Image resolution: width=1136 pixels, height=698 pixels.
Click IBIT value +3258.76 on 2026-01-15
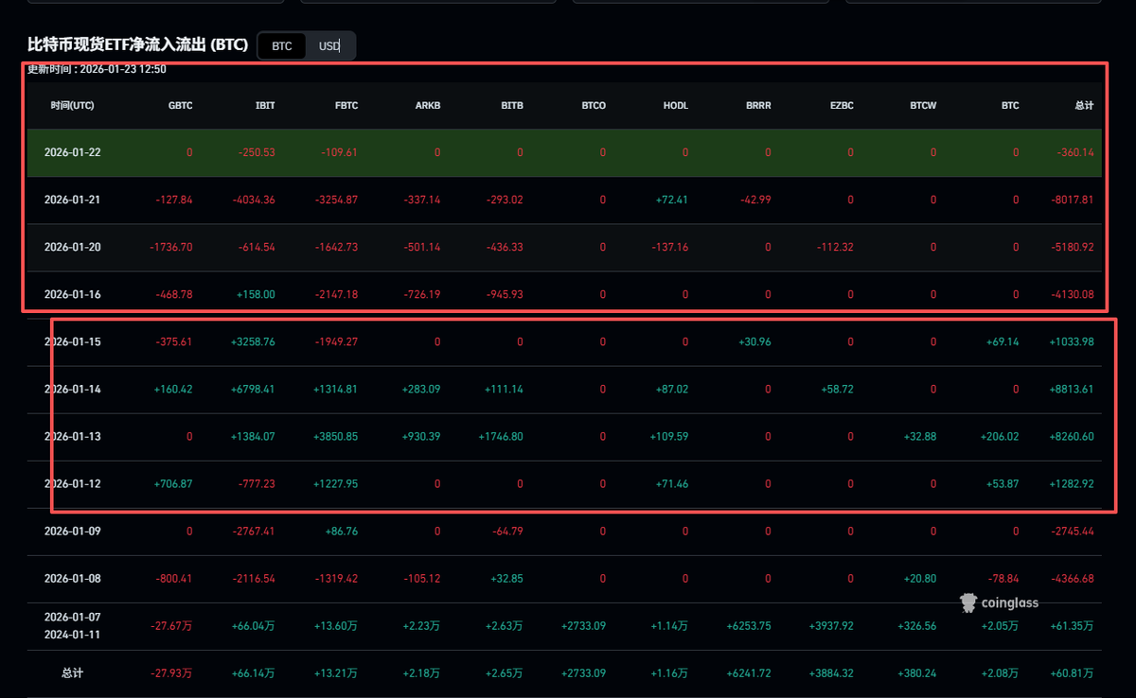point(252,341)
